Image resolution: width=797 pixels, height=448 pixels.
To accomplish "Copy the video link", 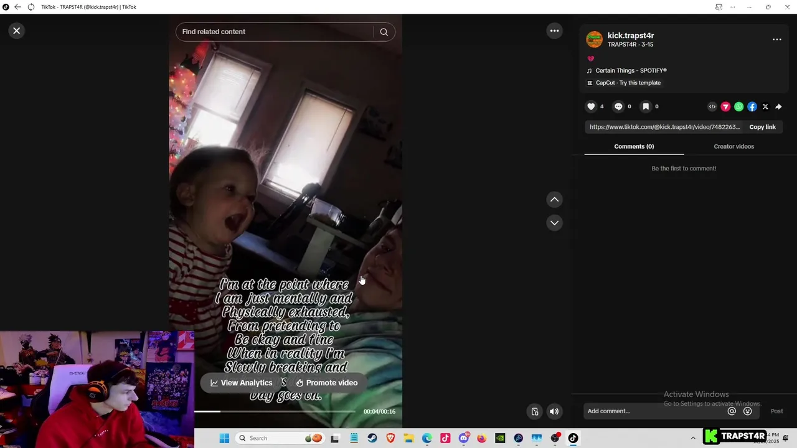I will point(762,127).
